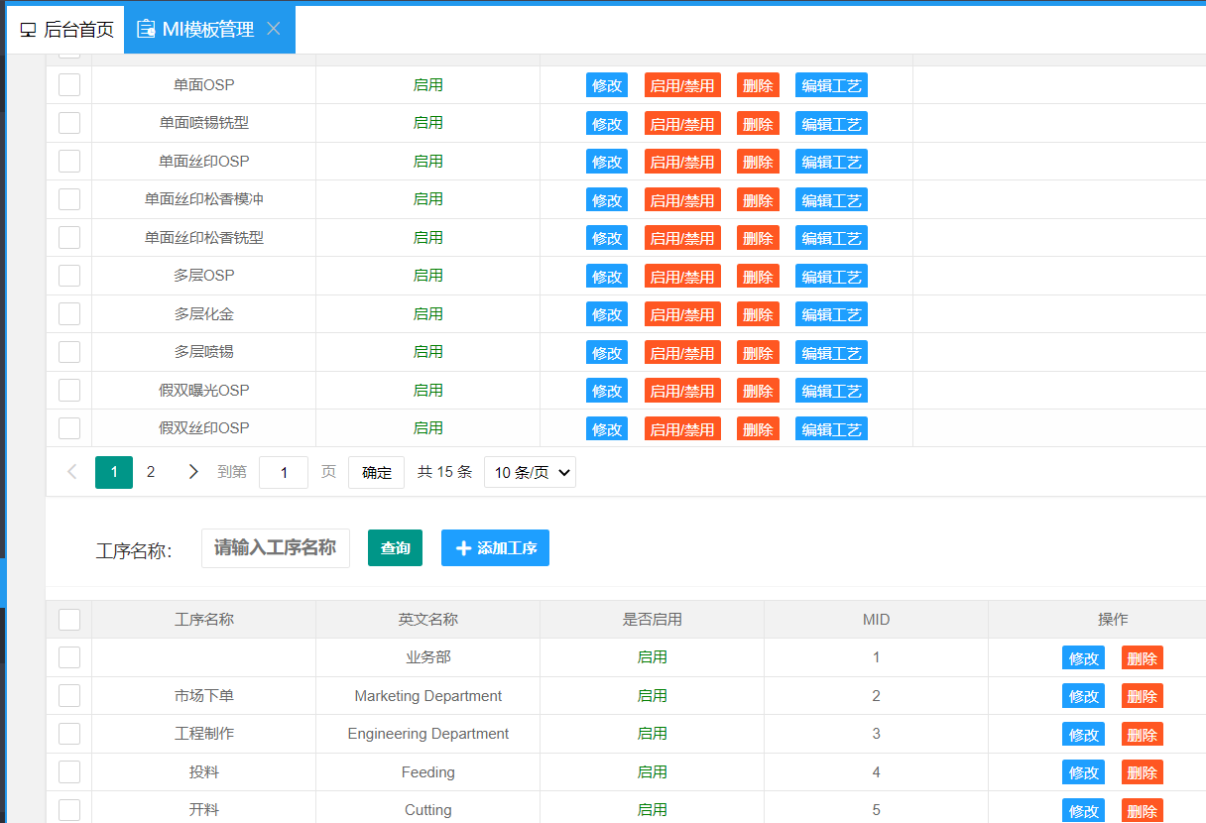This screenshot has height=823, width=1206.
Task: Click plus icon on 添加工序 button
Action: pyautogui.click(x=463, y=548)
